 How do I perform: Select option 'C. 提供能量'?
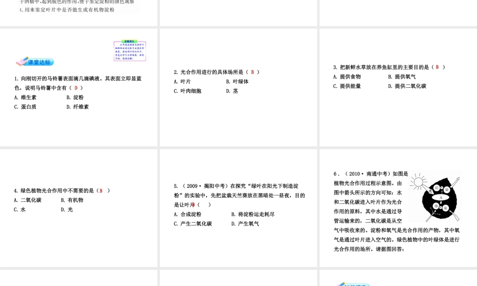pyautogui.click(x=347, y=86)
